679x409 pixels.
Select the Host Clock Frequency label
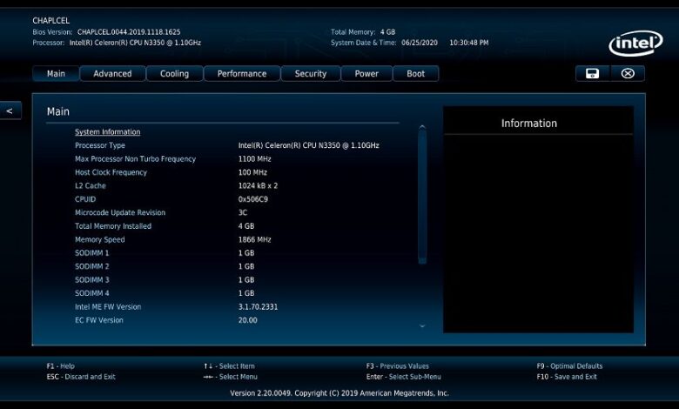(111, 172)
